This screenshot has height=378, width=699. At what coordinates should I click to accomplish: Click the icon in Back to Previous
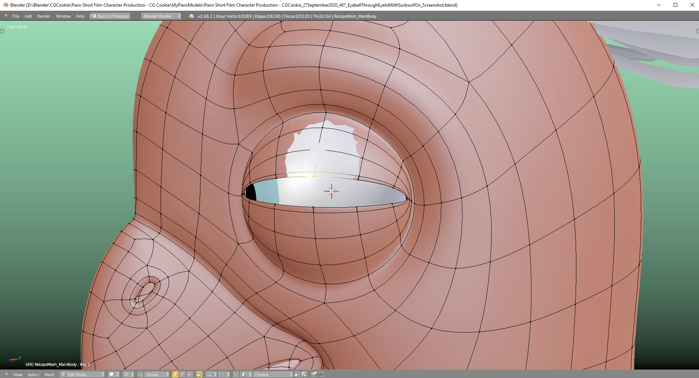(x=94, y=16)
